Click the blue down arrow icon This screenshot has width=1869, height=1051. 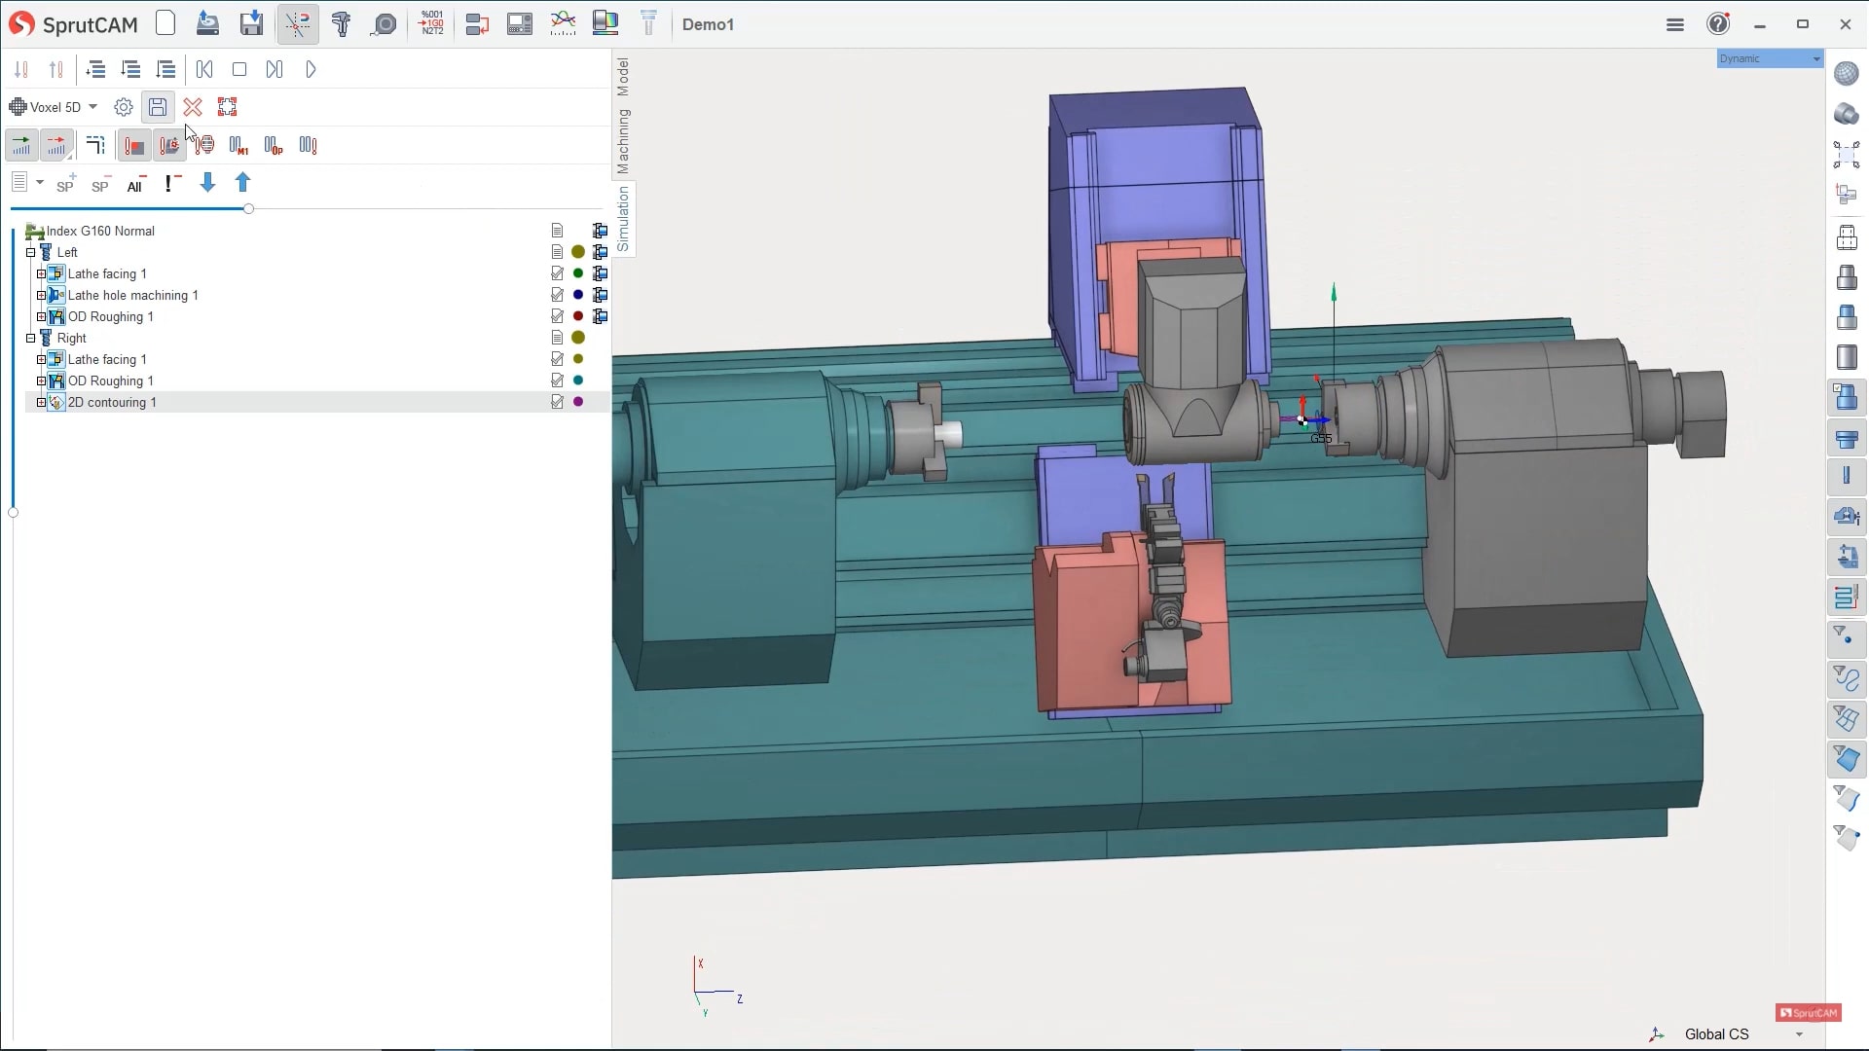coord(207,183)
